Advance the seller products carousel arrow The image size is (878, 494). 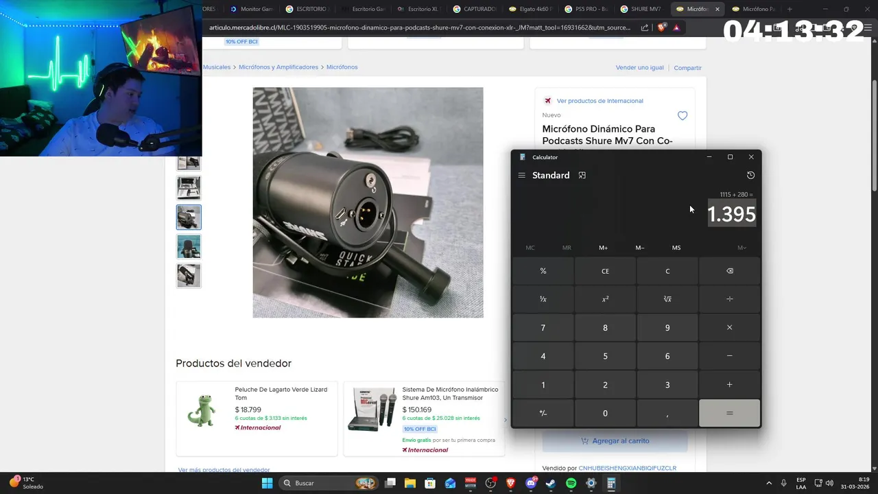[x=506, y=420]
